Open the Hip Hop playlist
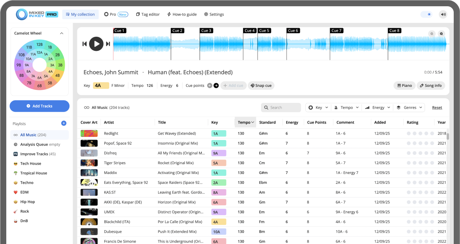The image size is (460, 244). (x=40, y=202)
